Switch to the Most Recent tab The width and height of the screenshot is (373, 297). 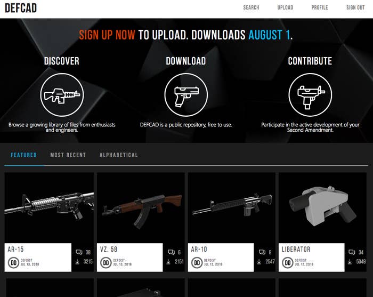[x=68, y=155]
